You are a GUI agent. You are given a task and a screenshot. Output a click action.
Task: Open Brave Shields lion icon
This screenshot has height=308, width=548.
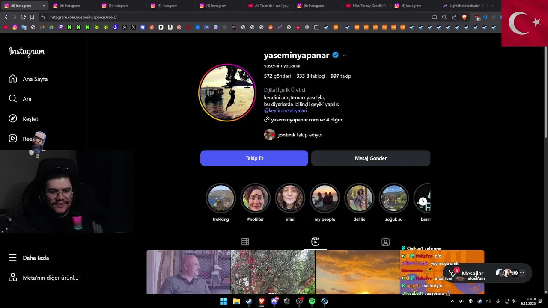coord(464,17)
